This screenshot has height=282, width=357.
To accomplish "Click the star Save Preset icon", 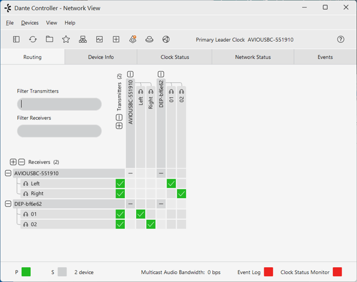I will [x=66, y=39].
